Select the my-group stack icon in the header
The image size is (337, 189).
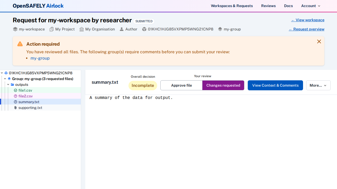tap(220, 29)
